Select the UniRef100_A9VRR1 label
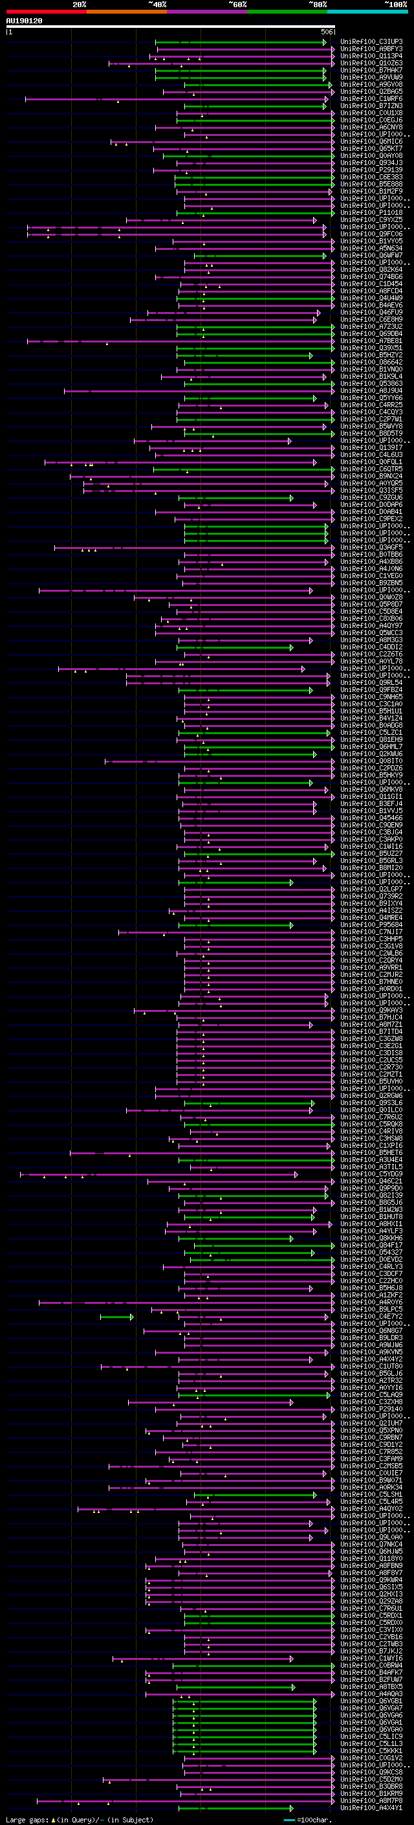The width and height of the screenshot is (414, 1825). pyautogui.click(x=371, y=968)
